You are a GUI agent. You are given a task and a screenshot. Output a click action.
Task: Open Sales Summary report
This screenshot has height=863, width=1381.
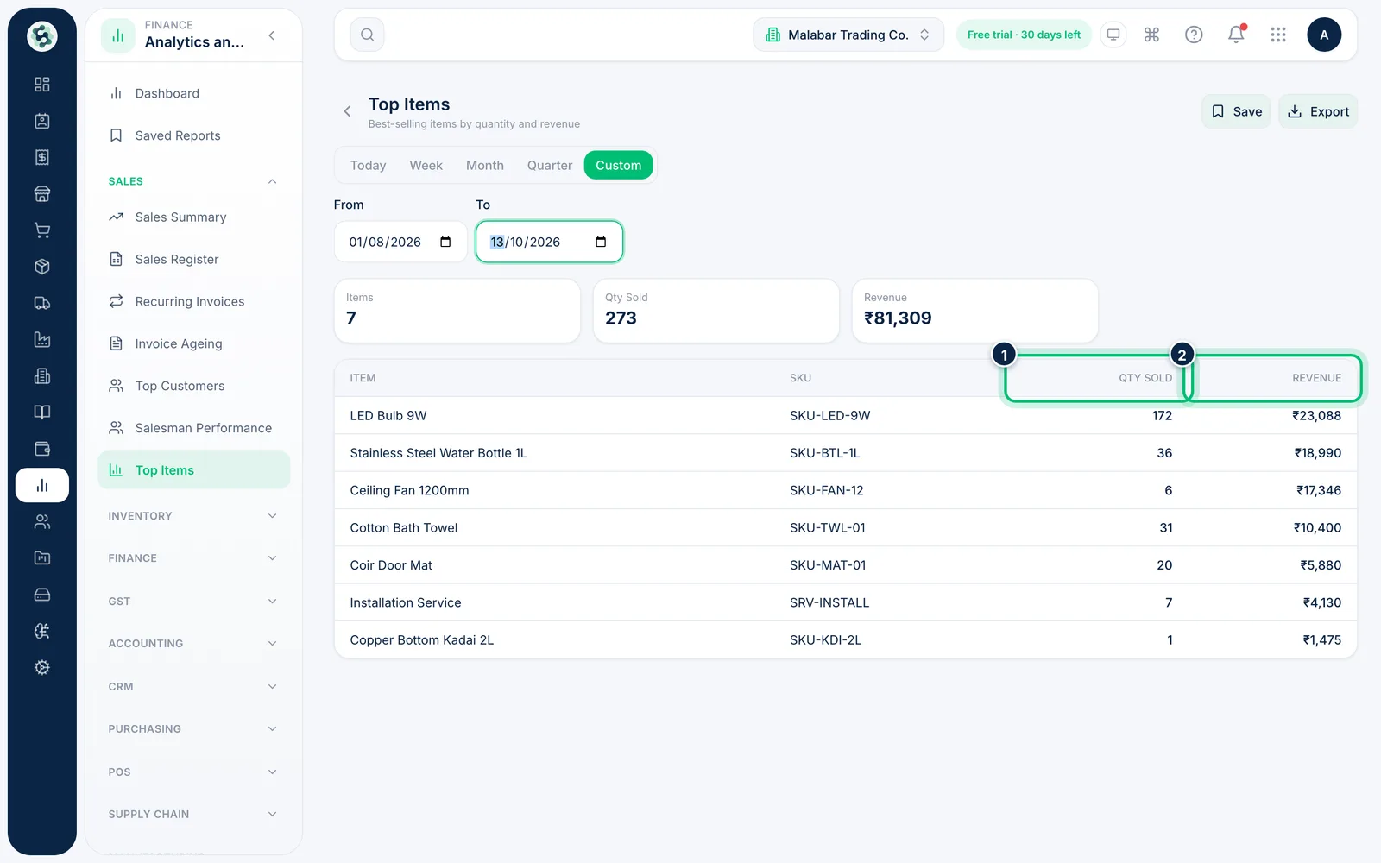(x=193, y=217)
